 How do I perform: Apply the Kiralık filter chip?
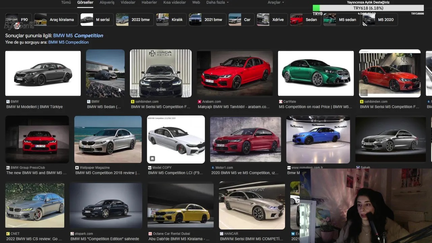[171, 20]
